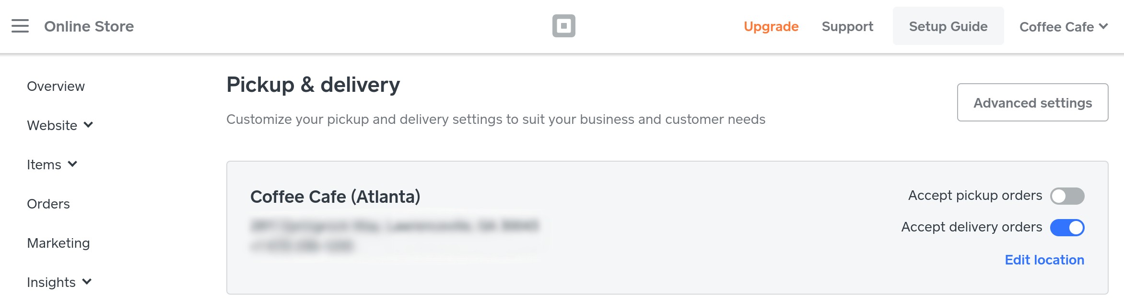Open Orders in the sidebar
Viewport: 1124px width, 308px height.
(x=48, y=204)
